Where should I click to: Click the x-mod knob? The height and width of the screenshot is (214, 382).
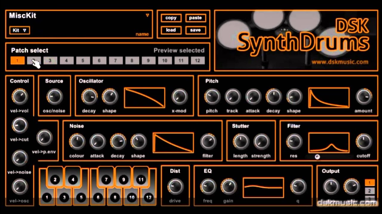click(x=179, y=97)
